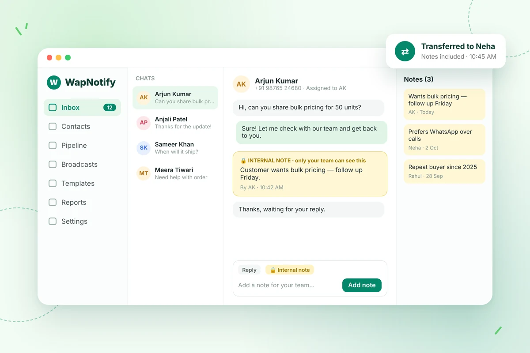This screenshot has width=530, height=353.
Task: Click 'Thanks for the update!' preview text
Action: point(183,127)
